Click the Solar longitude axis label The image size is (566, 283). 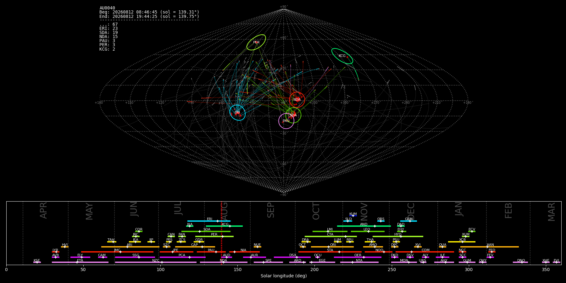[284, 276]
